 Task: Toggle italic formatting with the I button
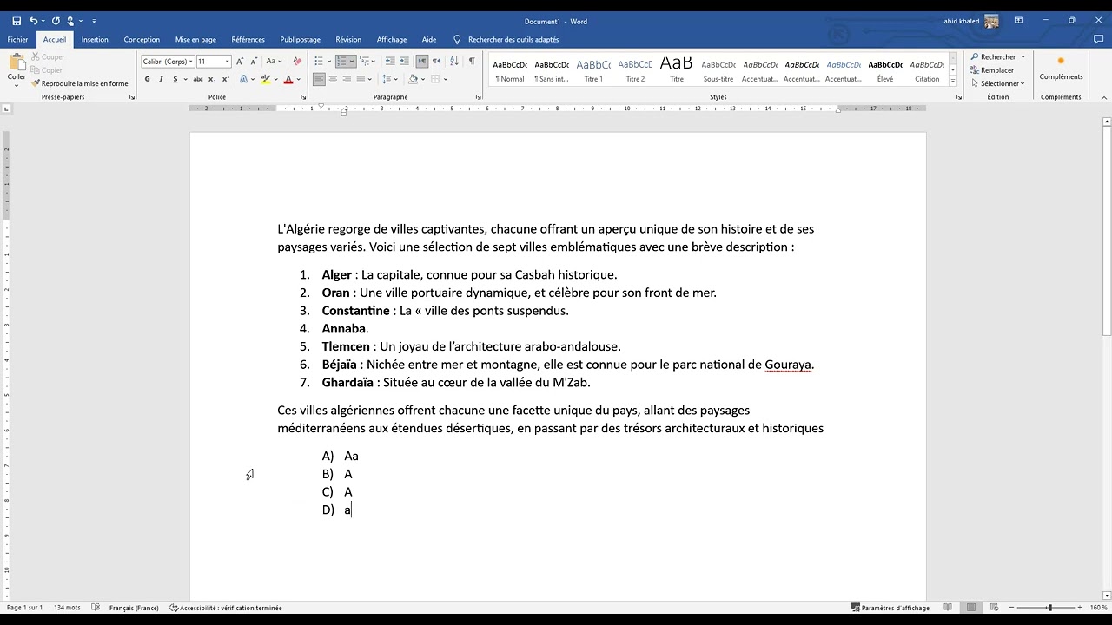pos(161,79)
